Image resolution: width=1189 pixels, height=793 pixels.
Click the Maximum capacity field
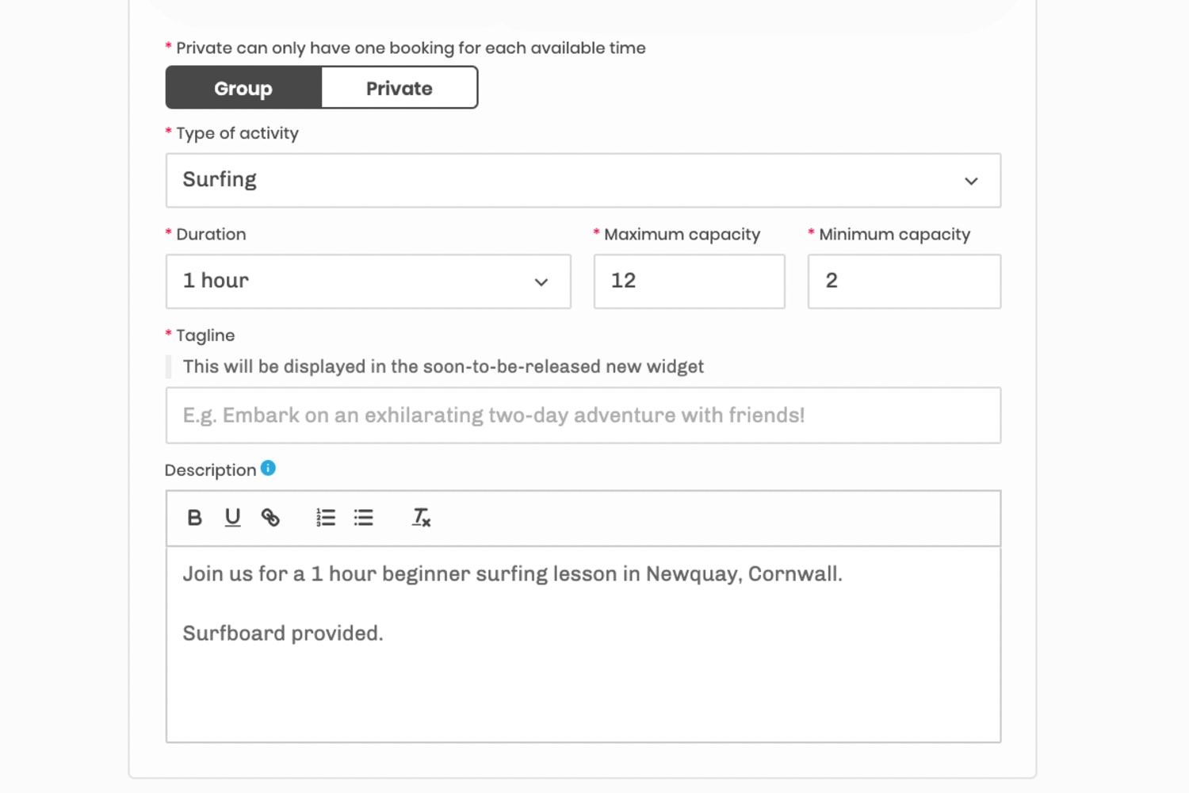pyautogui.click(x=690, y=282)
